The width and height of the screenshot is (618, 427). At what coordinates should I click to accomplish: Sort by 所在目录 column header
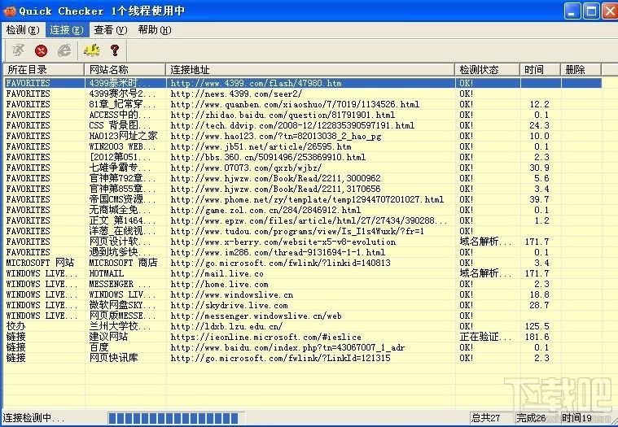click(44, 70)
